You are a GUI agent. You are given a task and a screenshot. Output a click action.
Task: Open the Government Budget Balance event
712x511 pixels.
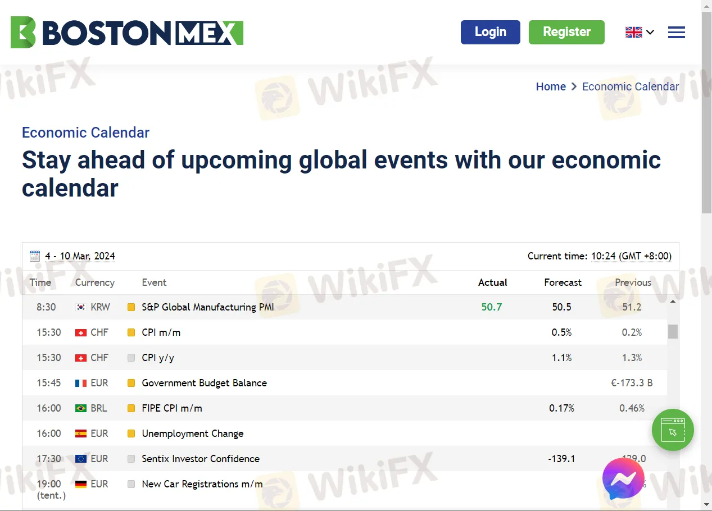click(x=204, y=383)
